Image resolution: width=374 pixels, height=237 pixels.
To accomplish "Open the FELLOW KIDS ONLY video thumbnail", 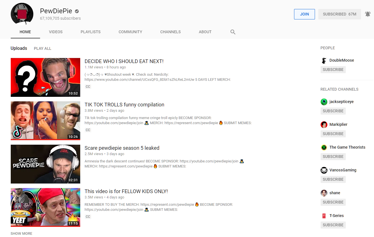I will coord(45,207).
